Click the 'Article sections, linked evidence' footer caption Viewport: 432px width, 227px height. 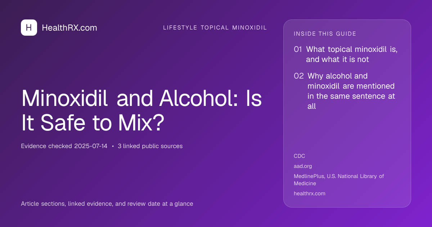pos(107,204)
